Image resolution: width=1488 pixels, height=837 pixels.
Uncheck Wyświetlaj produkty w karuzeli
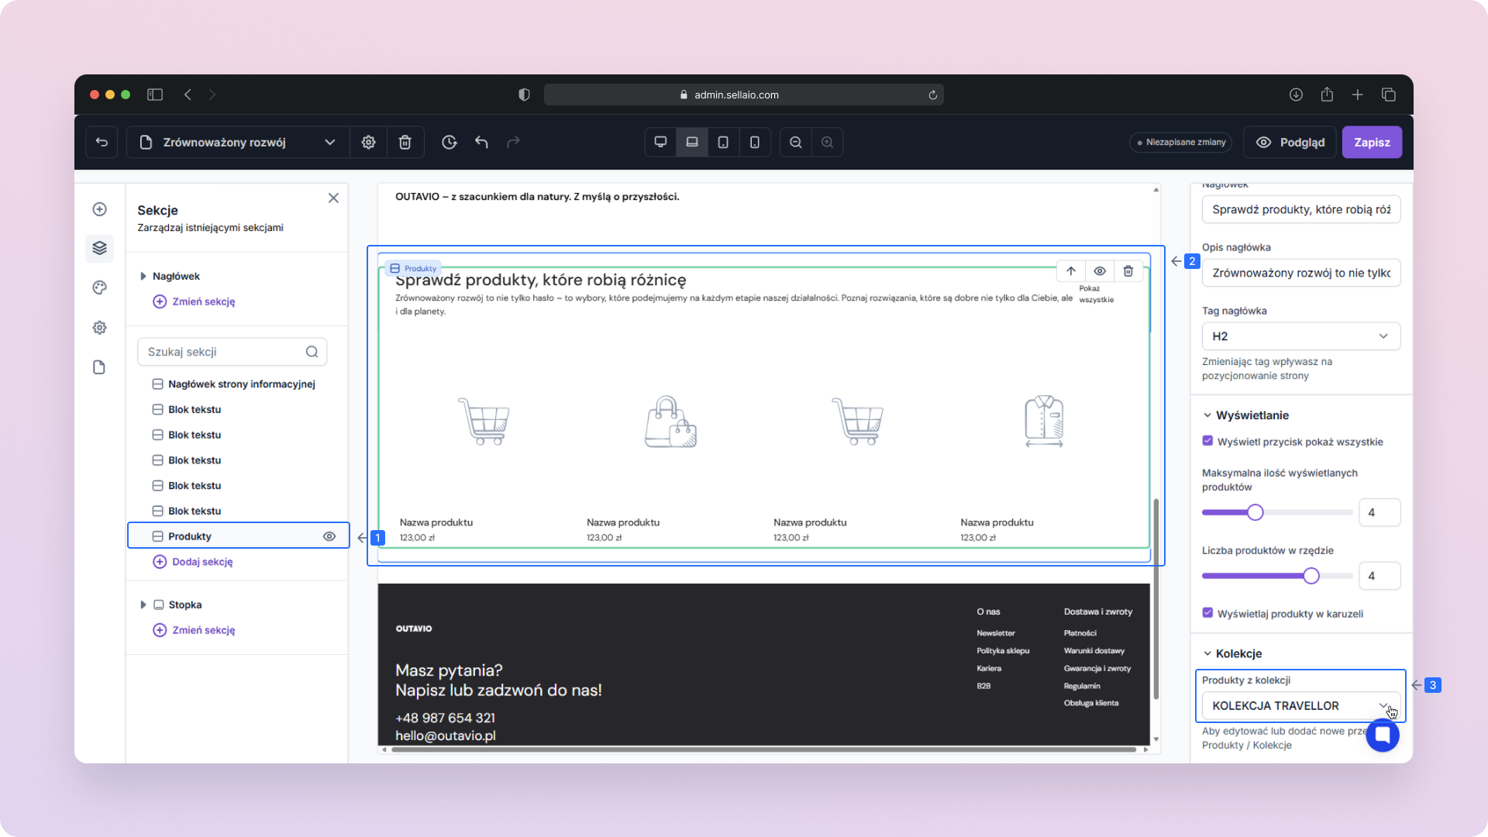[x=1207, y=613]
